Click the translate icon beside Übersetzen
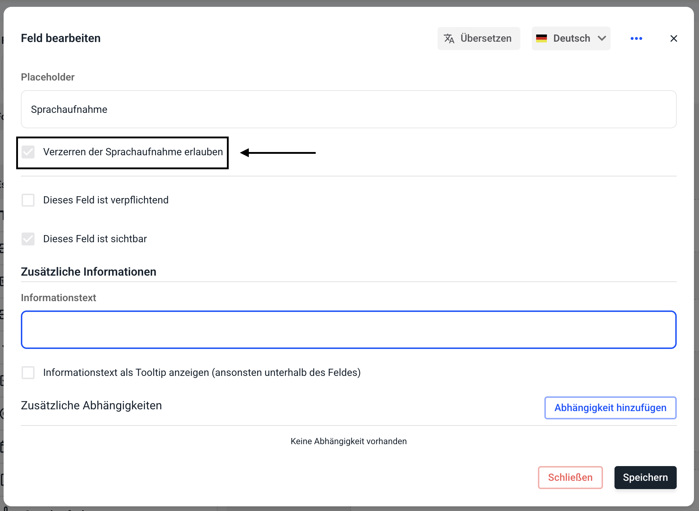The image size is (699, 511). coord(449,38)
